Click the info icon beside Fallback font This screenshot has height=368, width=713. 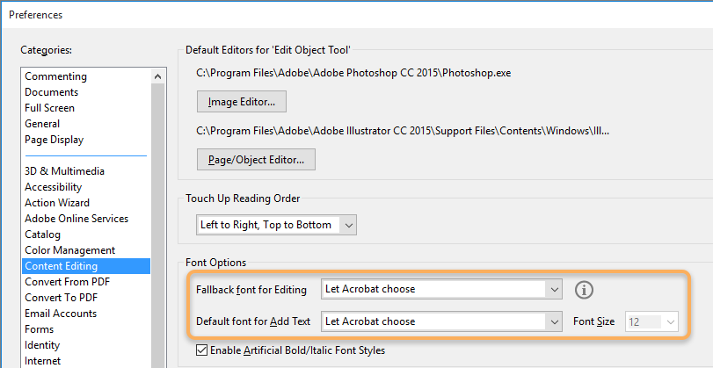(x=585, y=289)
